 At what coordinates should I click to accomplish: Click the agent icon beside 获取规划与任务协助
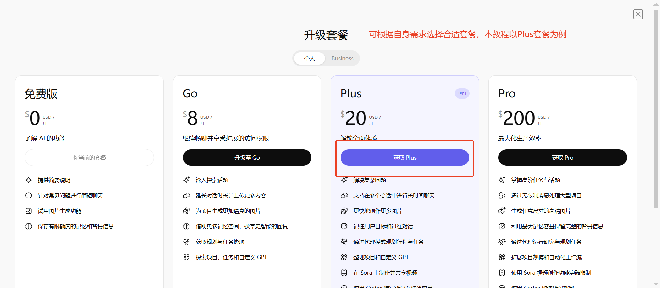[x=186, y=242]
